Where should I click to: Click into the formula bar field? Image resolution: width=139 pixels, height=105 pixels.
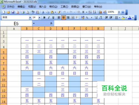[x=96, y=23]
